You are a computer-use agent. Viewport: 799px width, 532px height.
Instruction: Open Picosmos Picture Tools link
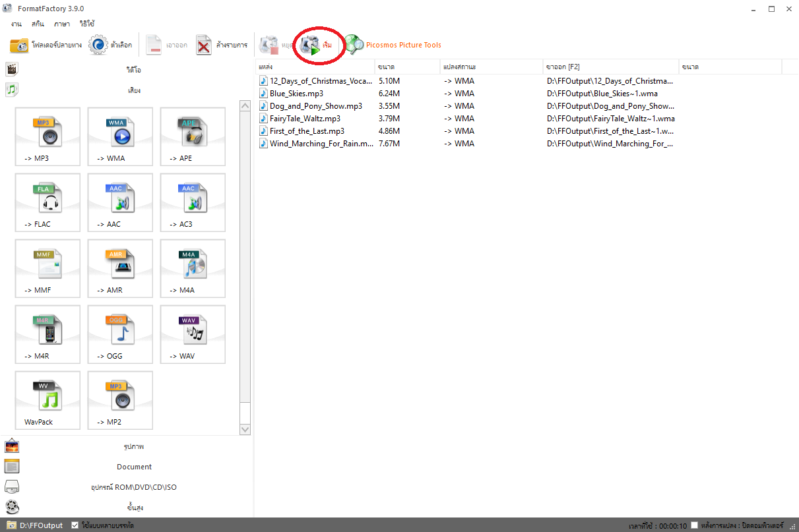(x=393, y=45)
